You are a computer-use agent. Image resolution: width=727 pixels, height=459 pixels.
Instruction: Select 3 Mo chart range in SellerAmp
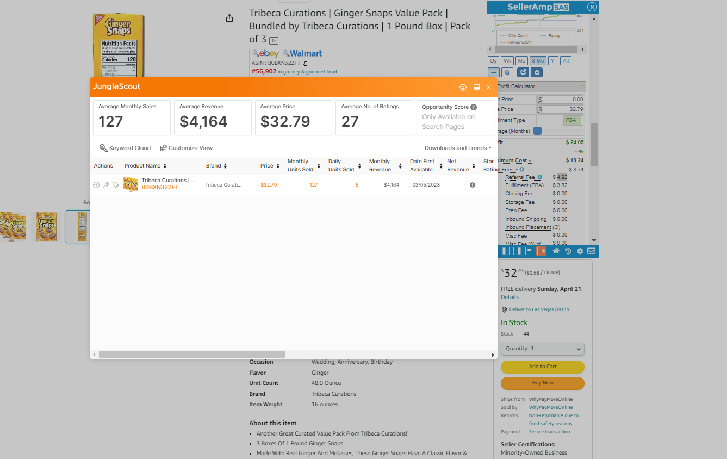[538, 60]
